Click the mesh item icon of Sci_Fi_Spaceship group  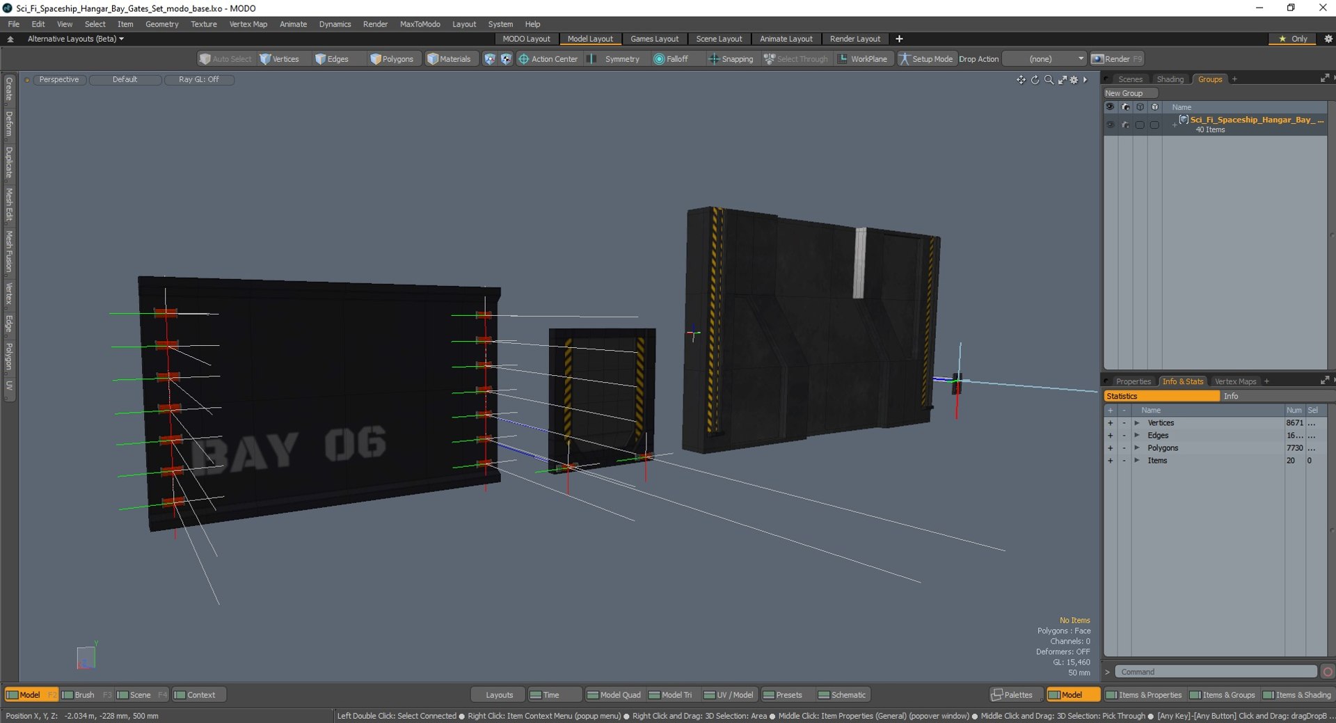(x=1184, y=120)
